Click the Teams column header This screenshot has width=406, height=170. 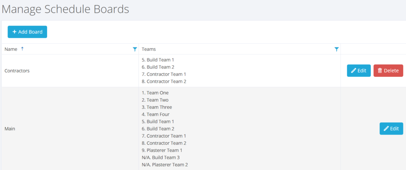click(x=149, y=49)
